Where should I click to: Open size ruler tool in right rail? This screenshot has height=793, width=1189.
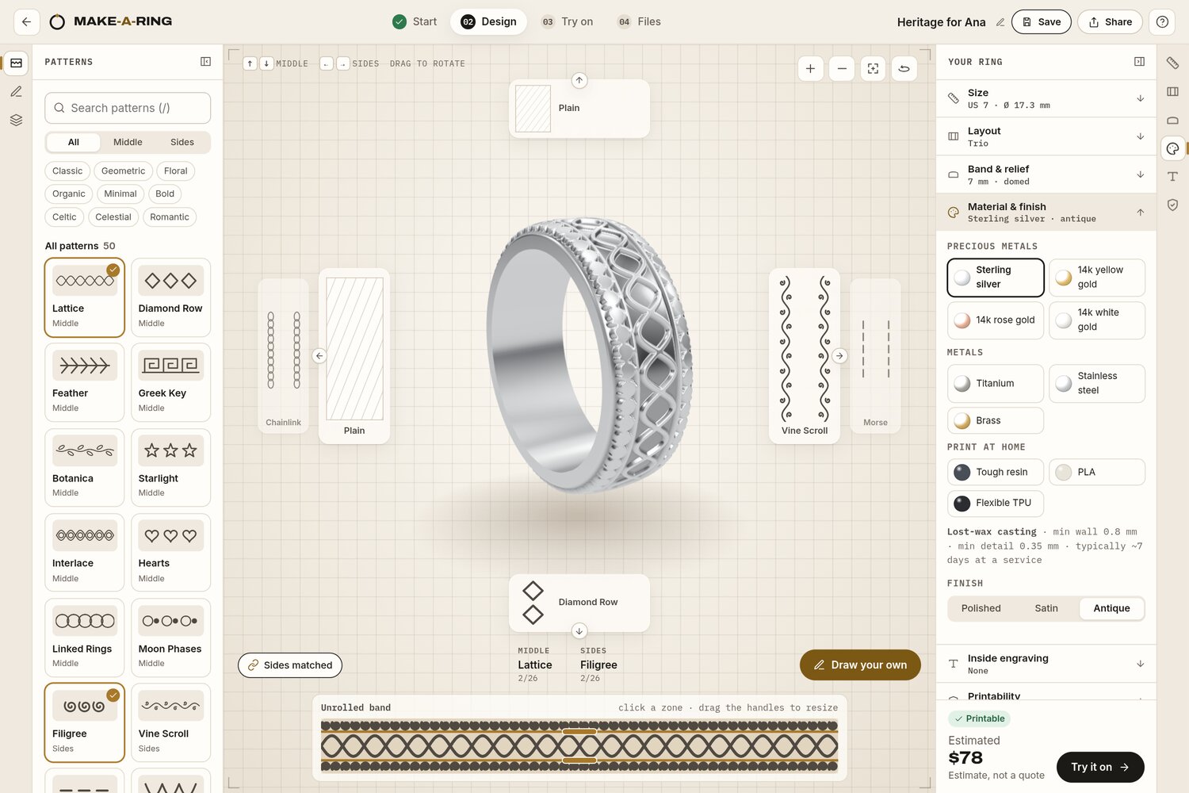pyautogui.click(x=1172, y=63)
